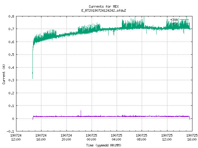Click the 'Time (yymmdd HH:MM)' x-axis label
This screenshot has height=148, width=198.
104,145
